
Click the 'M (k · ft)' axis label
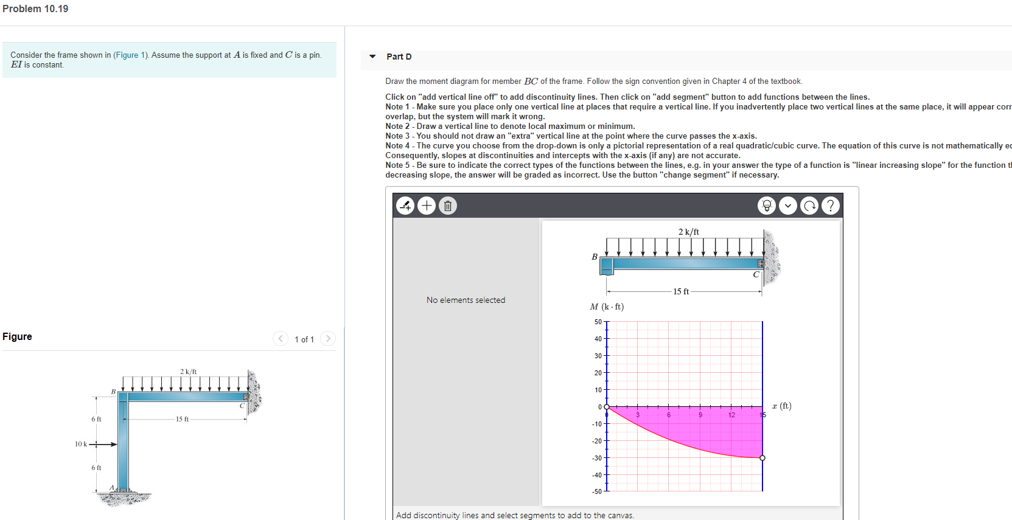tap(607, 307)
